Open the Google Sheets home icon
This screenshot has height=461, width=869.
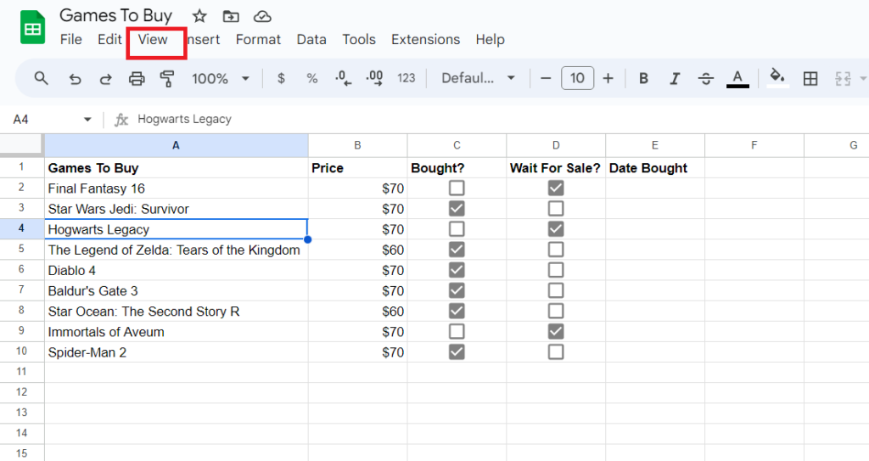(33, 27)
